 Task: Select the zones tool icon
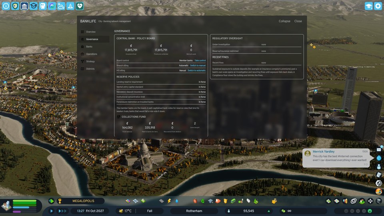coord(128,201)
